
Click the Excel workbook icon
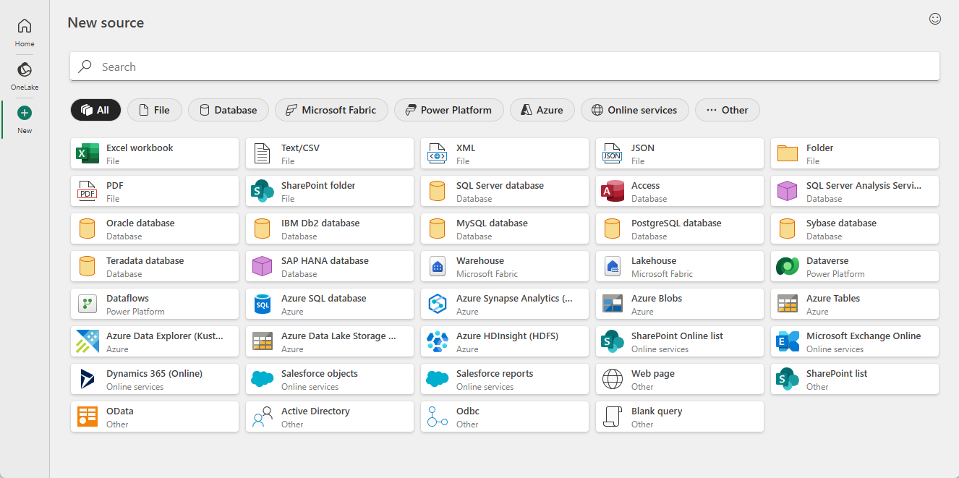point(88,153)
